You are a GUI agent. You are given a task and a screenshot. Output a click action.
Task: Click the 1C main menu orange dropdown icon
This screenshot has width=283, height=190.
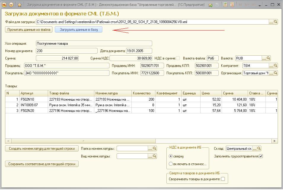click(11, 5)
